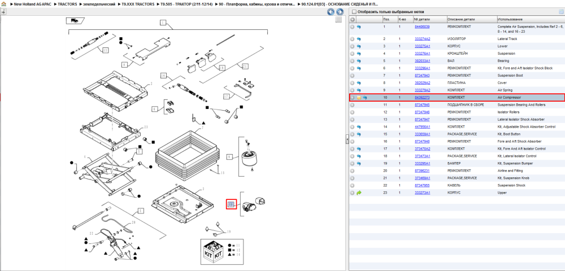This screenshot has height=271, width=565.
Task: Add part 333275A1 using the plus icon
Action: (x=353, y=46)
